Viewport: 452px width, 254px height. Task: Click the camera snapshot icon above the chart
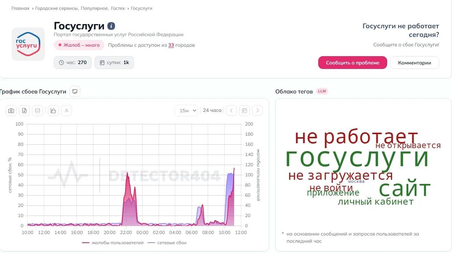coord(11,110)
